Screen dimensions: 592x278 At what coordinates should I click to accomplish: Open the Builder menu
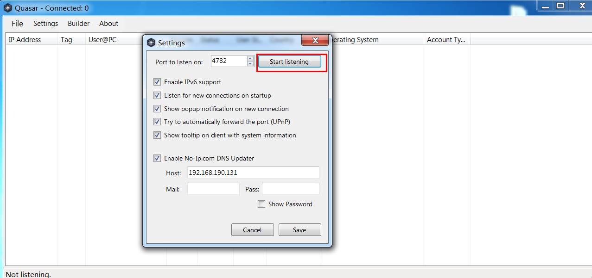(78, 24)
